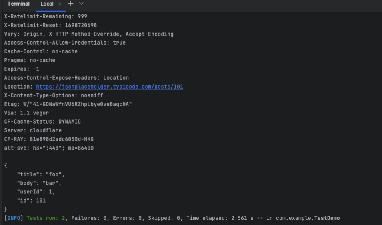Viewport: 382px width, 225px height.
Task: Click the X-Ratelimit-Remaining header line
Action: (x=46, y=16)
